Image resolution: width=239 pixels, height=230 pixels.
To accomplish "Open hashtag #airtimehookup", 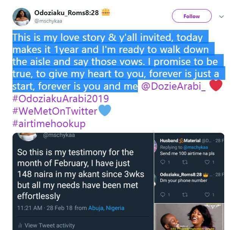I will tap(49, 123).
